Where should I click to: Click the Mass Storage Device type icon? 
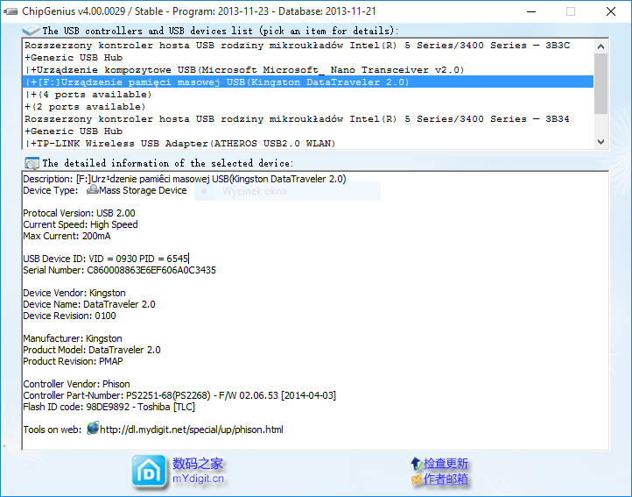coord(92,189)
